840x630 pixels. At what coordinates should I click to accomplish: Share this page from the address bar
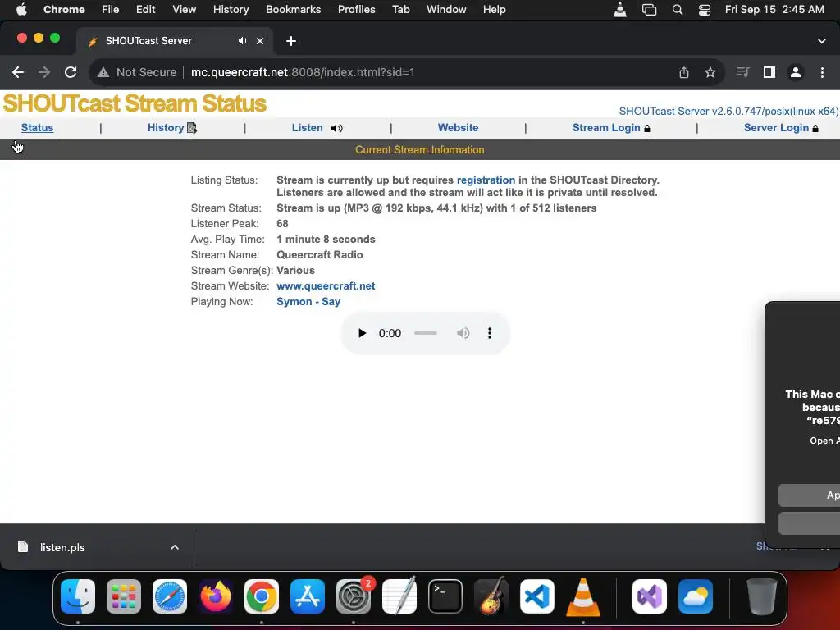pos(684,72)
